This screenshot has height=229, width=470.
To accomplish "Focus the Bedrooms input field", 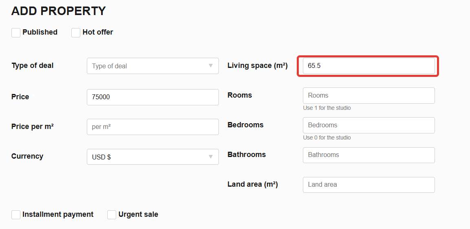I will tap(368, 125).
